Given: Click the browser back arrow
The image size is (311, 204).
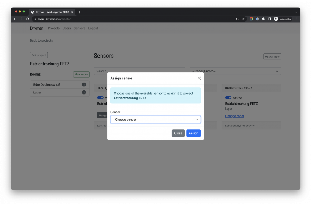Looking at the screenshot, I should [15, 19].
